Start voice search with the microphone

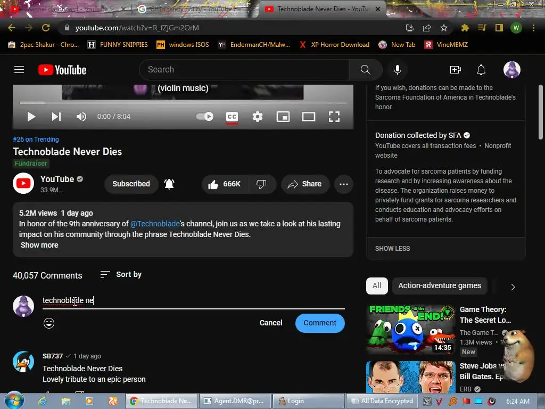397,70
